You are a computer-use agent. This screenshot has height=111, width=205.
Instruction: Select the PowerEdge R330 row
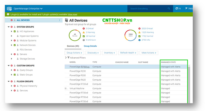point(126,75)
